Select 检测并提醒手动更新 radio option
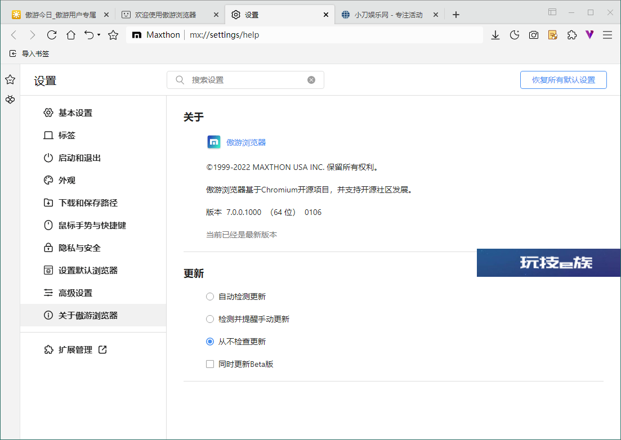Viewport: 621px width, 440px height. coord(210,320)
